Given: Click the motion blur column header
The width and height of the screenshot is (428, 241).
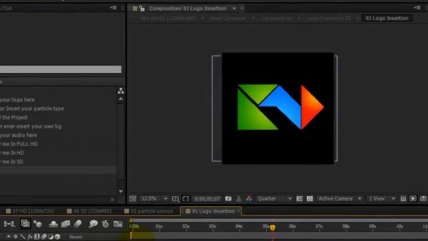Looking at the screenshot, I should (43, 236).
